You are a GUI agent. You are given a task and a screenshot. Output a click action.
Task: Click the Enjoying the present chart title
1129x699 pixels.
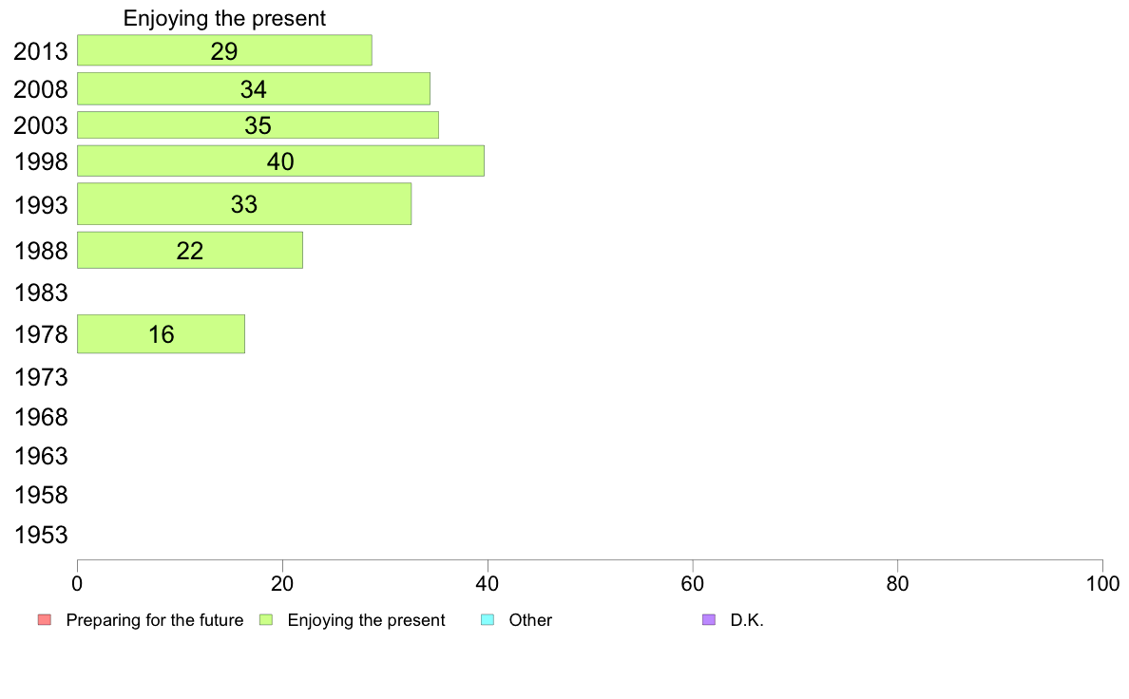pyautogui.click(x=224, y=18)
